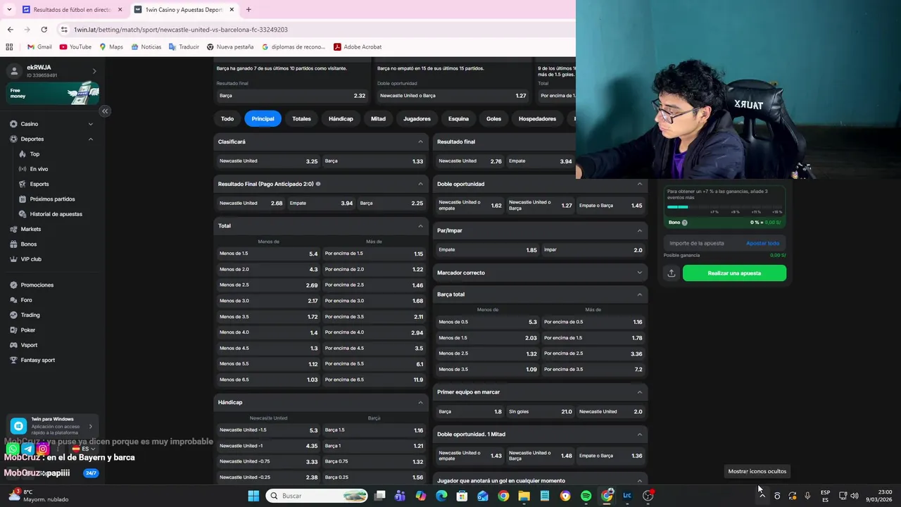Collapse the Doble oportunidad market panel
The width and height of the screenshot is (901, 507).
click(639, 184)
